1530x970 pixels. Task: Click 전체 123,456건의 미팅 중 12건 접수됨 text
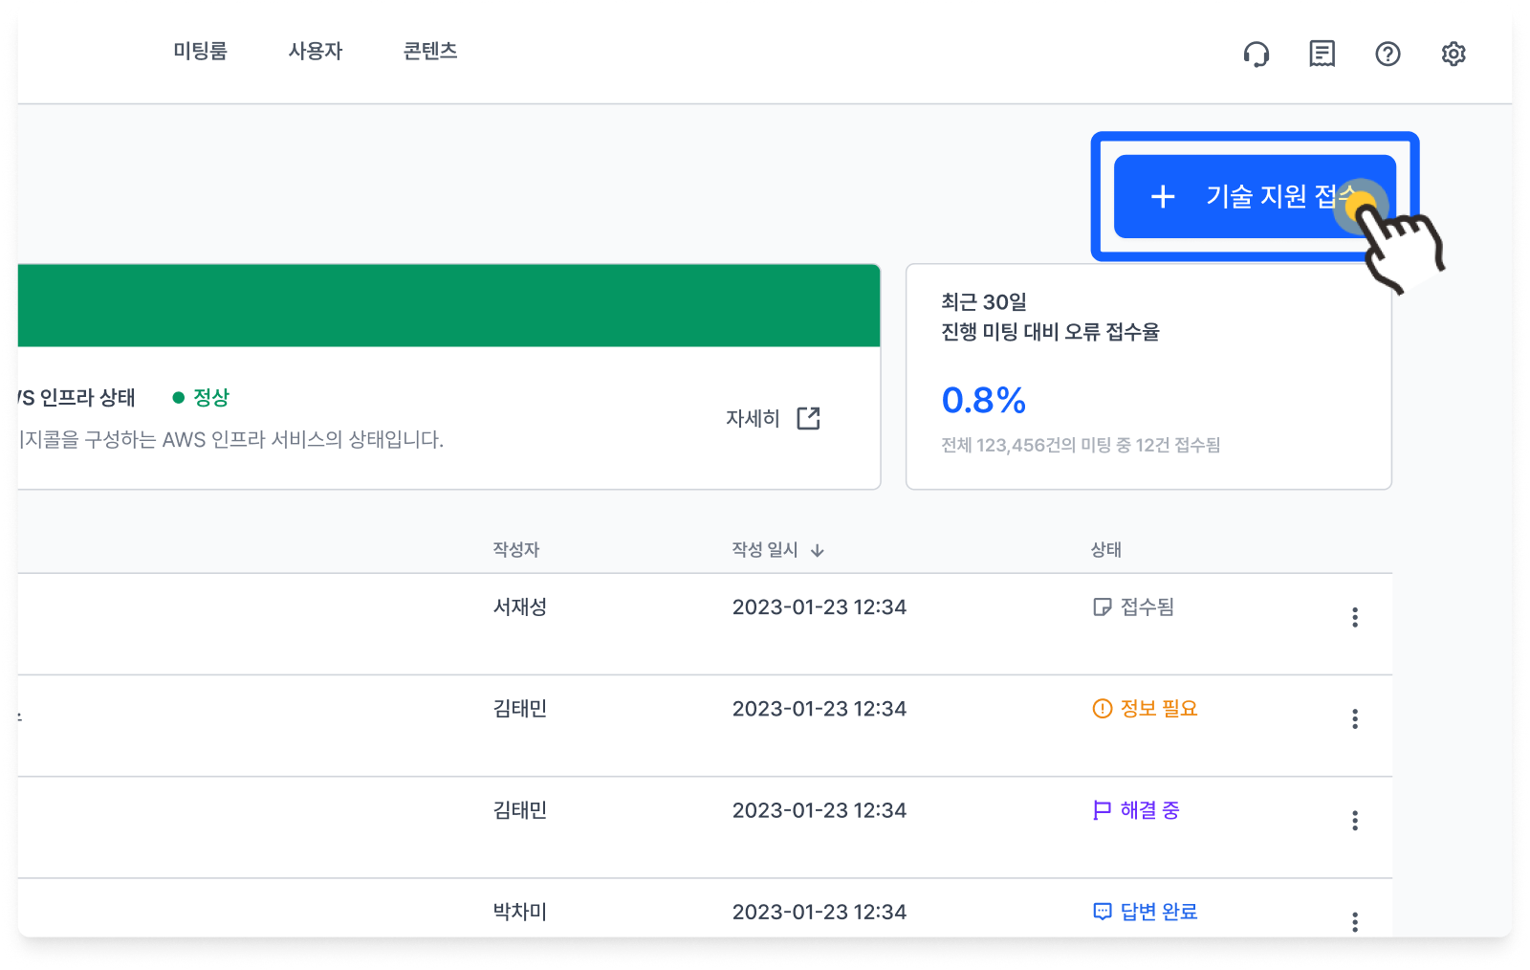[x=1081, y=445]
